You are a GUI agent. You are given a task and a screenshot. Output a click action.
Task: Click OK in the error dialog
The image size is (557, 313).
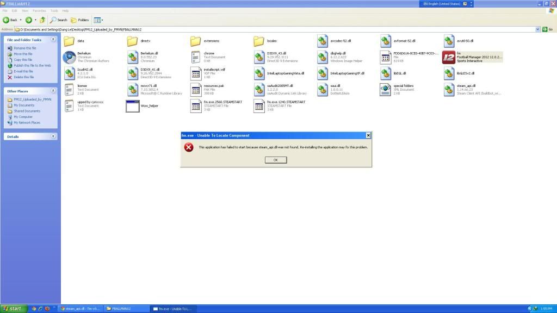coord(276,160)
